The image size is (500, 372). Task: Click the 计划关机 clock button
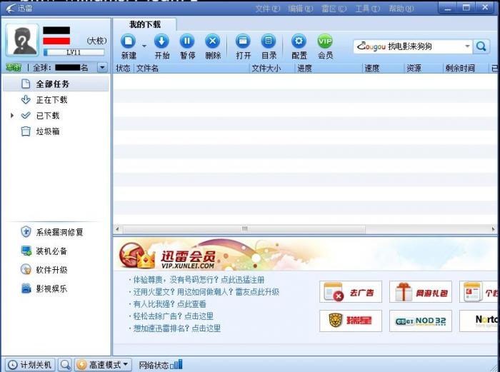30,365
